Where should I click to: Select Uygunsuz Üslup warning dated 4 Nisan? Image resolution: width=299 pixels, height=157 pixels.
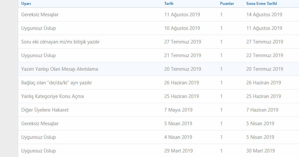coord(39,137)
